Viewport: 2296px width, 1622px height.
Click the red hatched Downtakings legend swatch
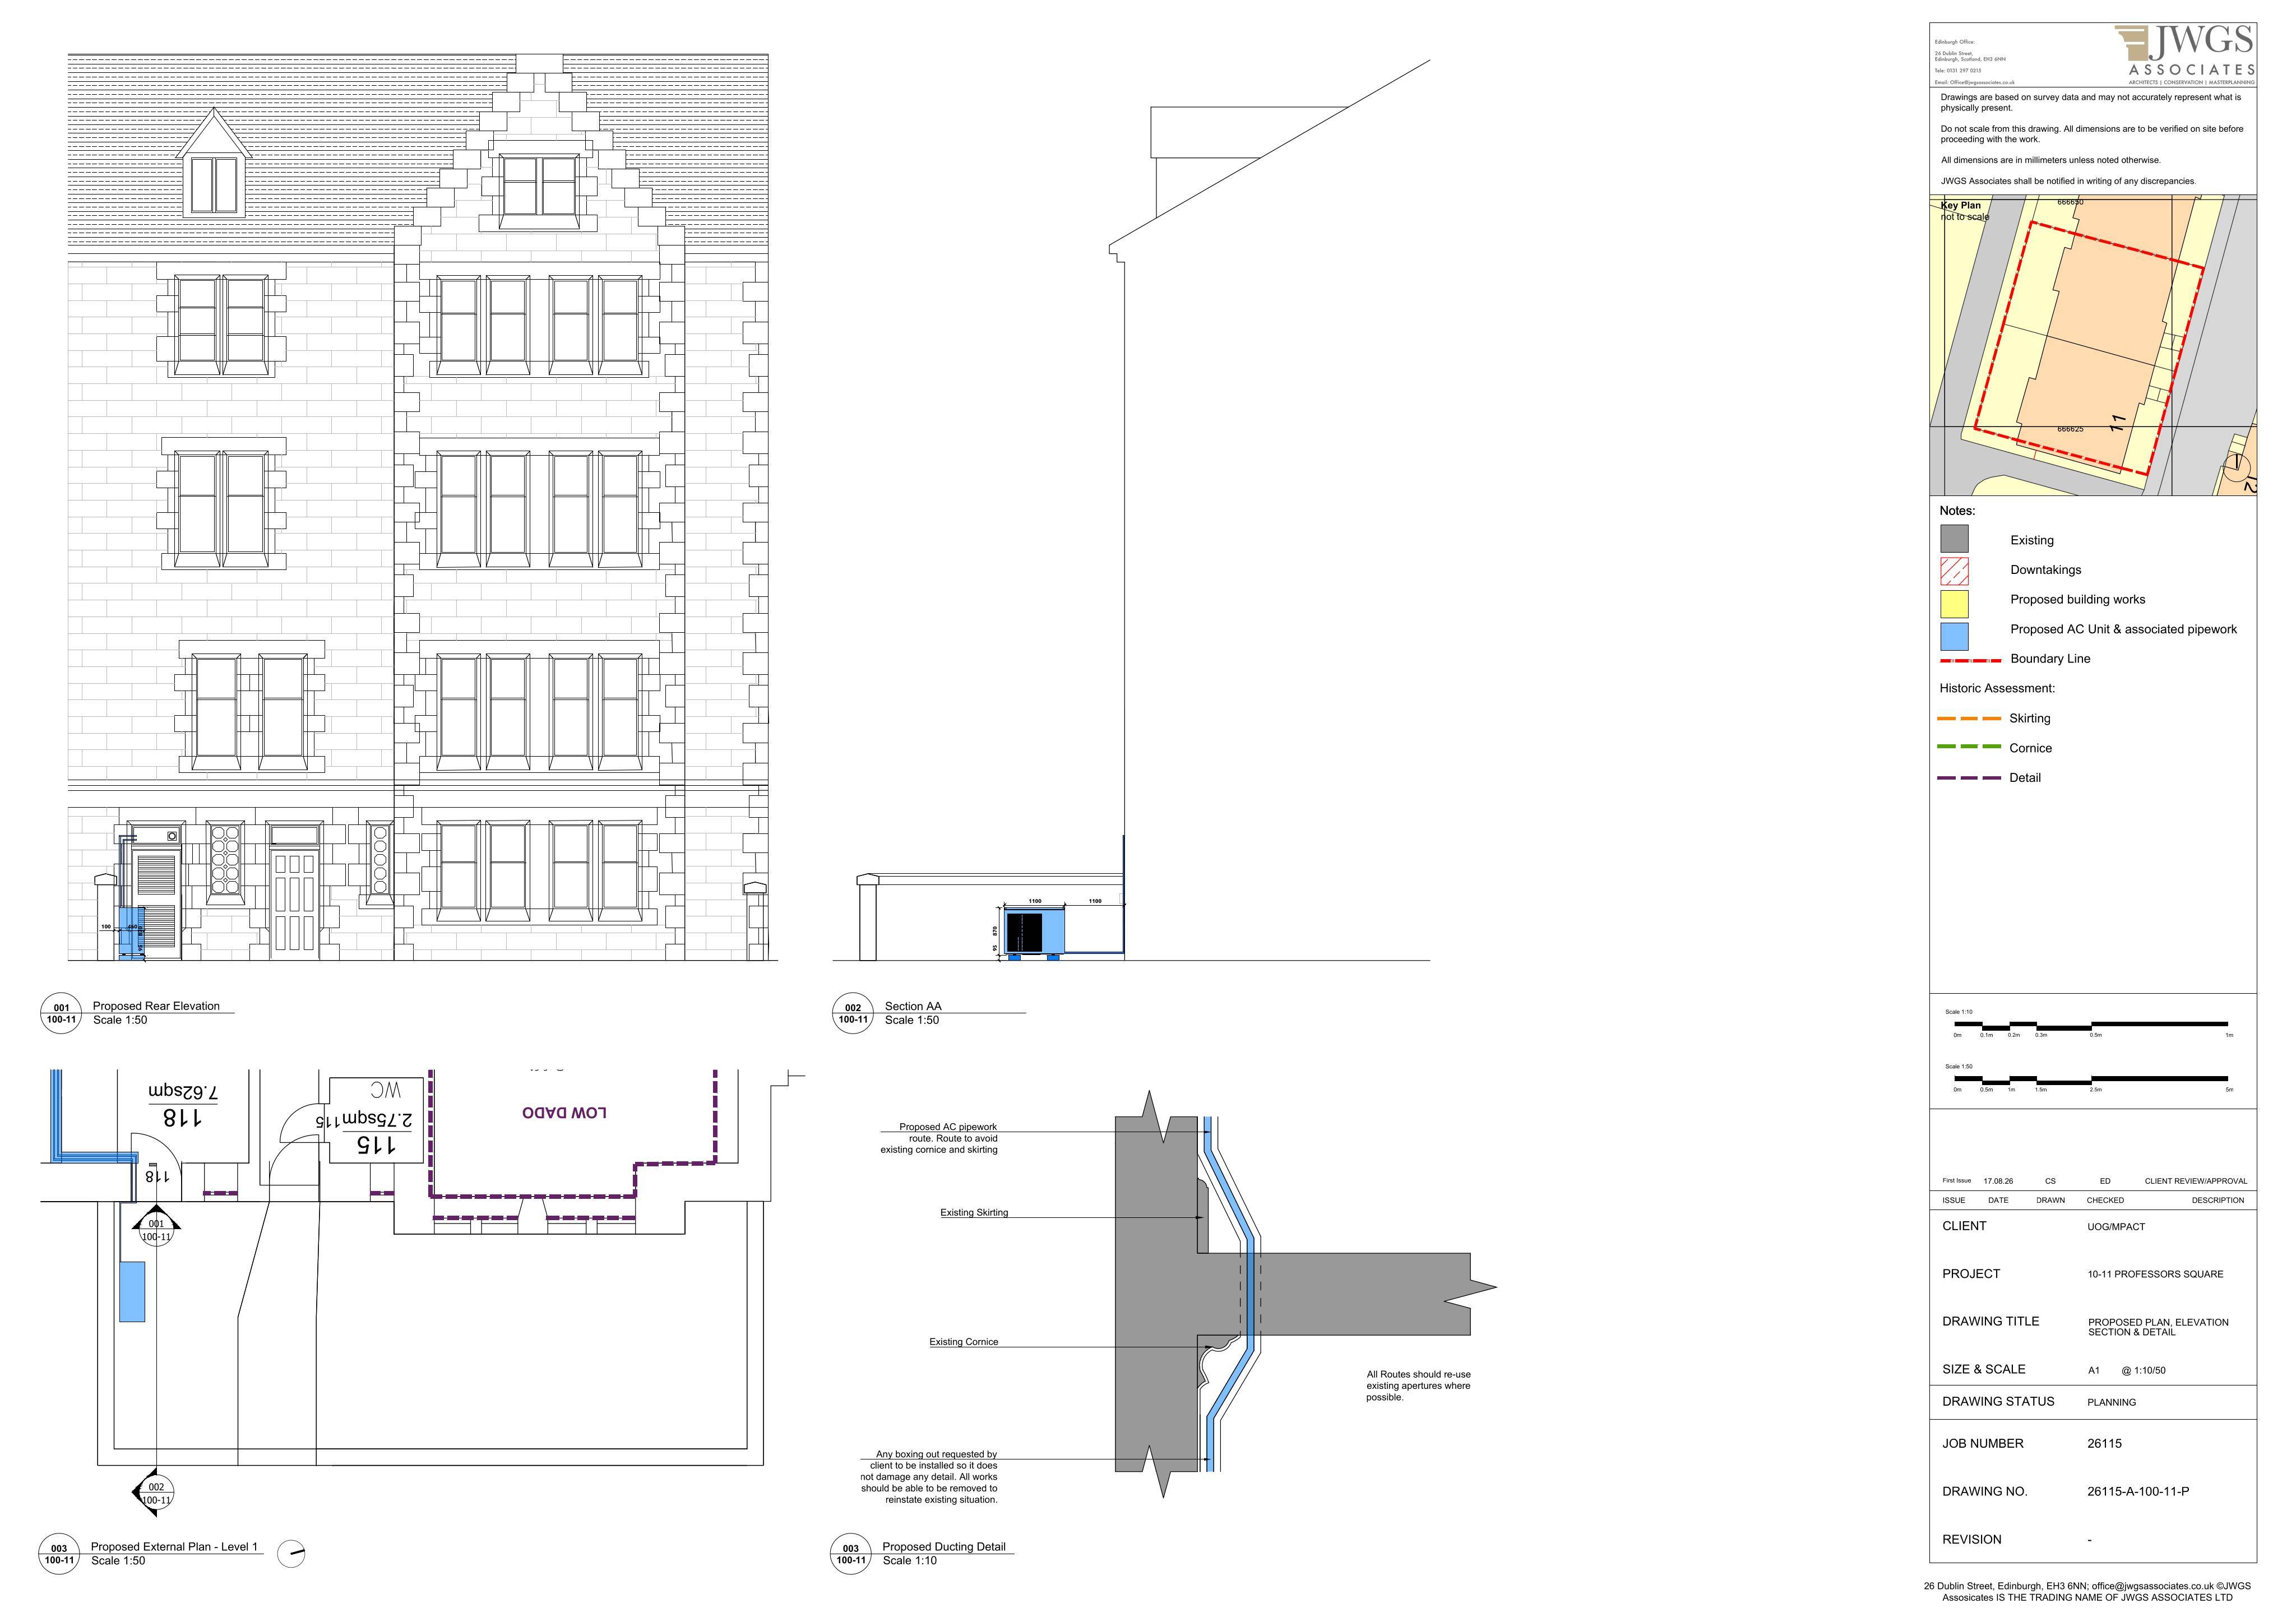point(1954,571)
